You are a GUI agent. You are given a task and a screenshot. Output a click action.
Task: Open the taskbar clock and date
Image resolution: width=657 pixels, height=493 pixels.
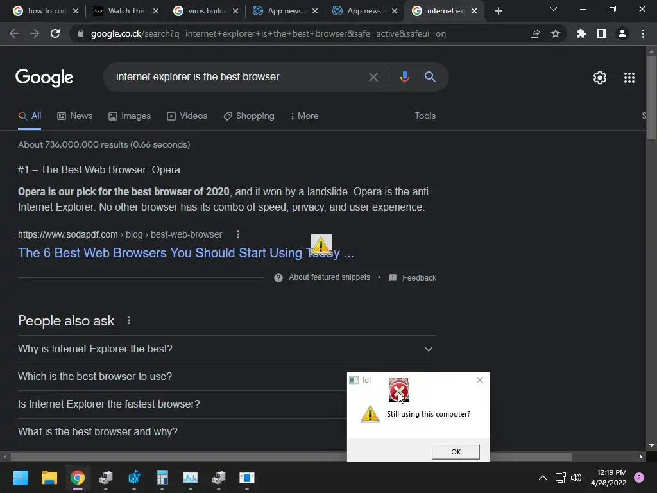(x=609, y=478)
